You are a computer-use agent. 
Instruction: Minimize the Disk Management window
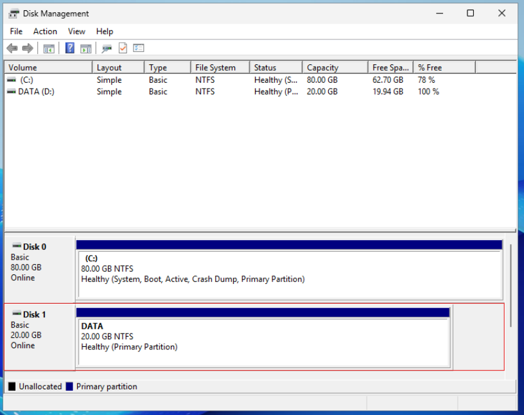(439, 13)
